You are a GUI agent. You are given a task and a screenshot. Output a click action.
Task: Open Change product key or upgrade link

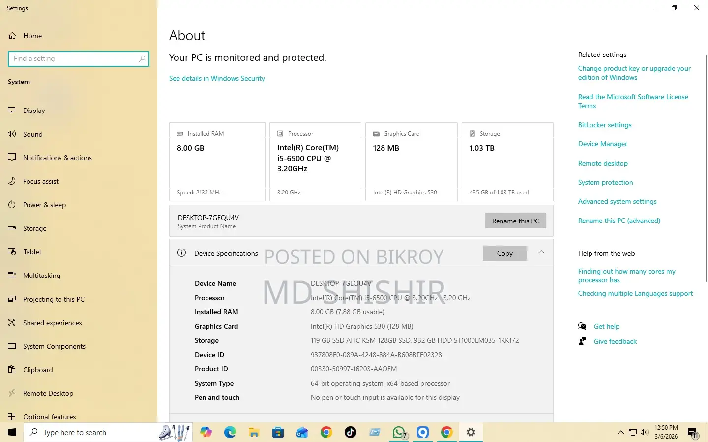tap(634, 73)
